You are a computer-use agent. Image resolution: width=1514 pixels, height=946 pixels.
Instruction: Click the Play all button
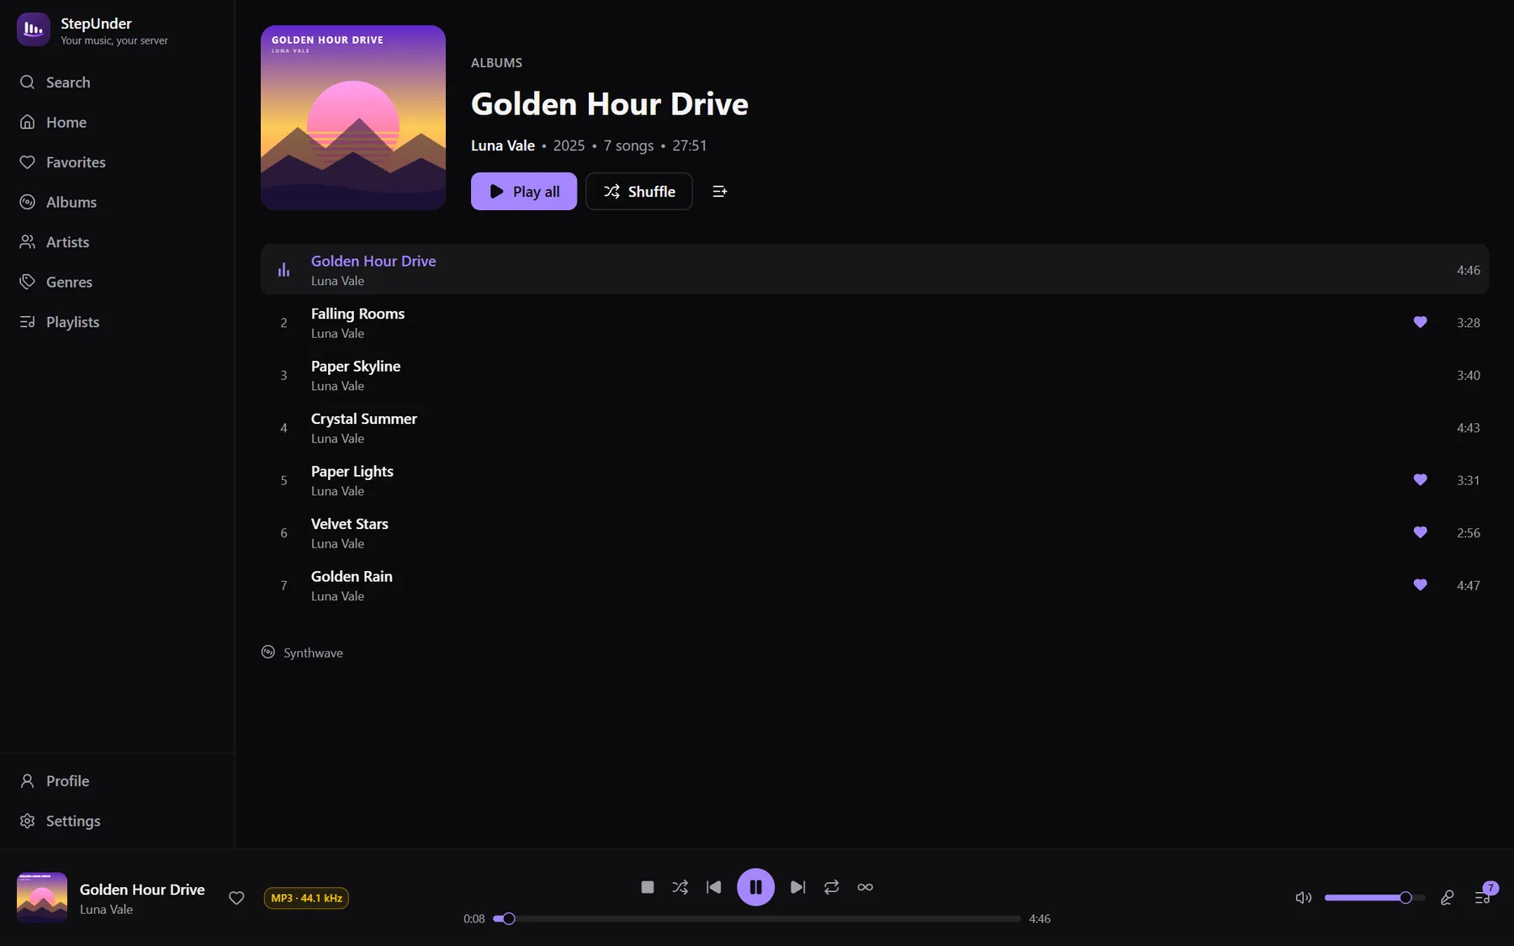coord(524,192)
